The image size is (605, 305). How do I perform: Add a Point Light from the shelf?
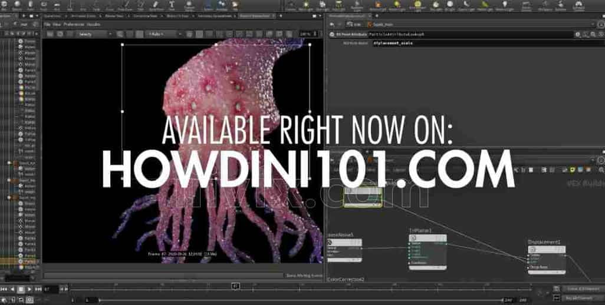coord(307,5)
